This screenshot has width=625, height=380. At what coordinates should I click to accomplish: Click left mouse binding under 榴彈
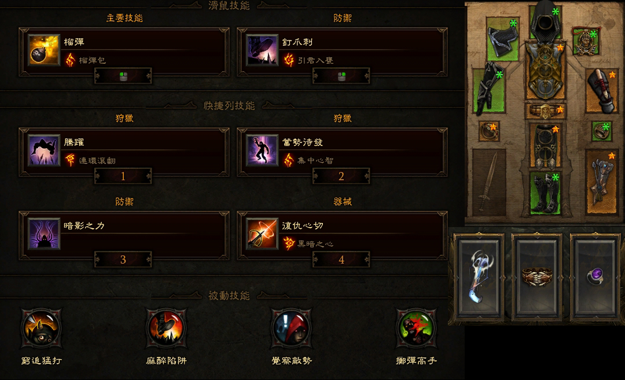[123, 76]
